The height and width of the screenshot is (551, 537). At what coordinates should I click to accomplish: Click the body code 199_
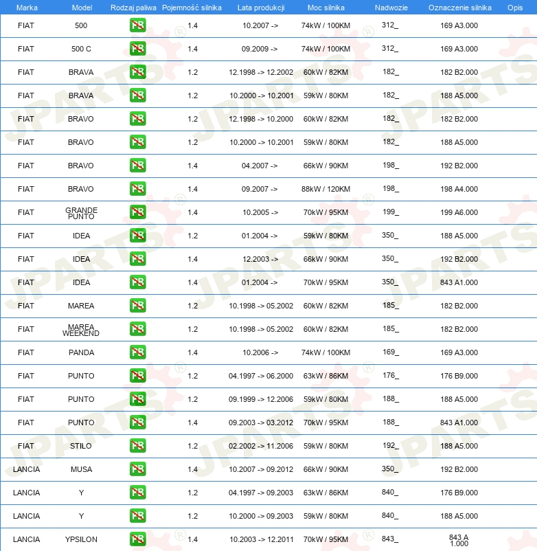click(391, 212)
